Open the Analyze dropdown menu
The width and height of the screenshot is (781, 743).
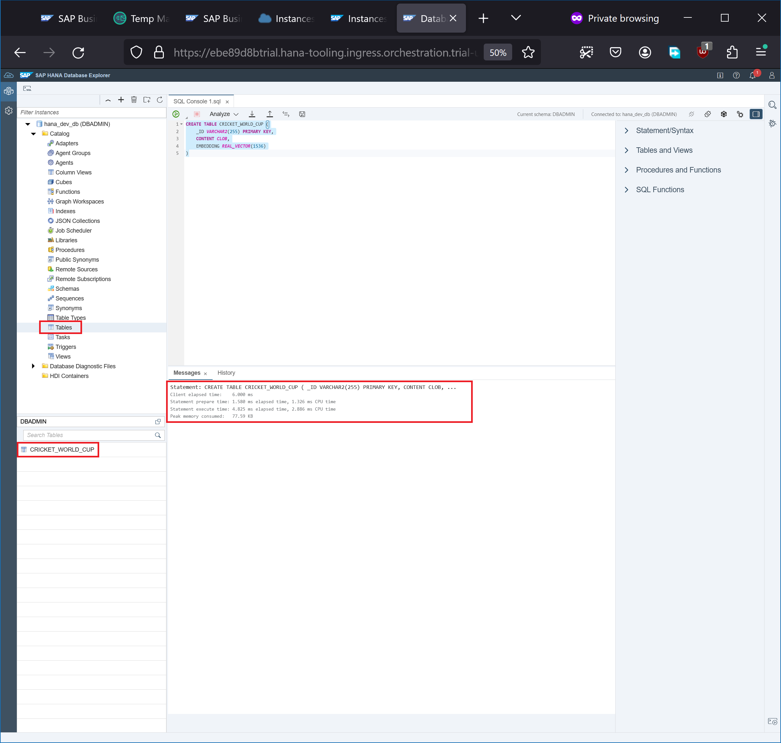[224, 114]
